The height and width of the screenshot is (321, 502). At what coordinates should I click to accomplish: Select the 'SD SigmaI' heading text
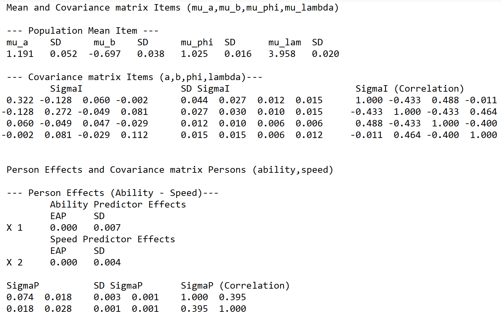(x=205, y=89)
